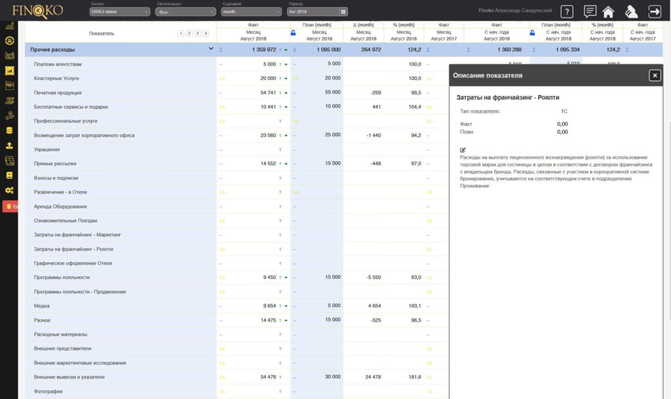This screenshot has height=399, width=671.
Task: Open the Организация dropdown -Все-
Action: (x=185, y=12)
